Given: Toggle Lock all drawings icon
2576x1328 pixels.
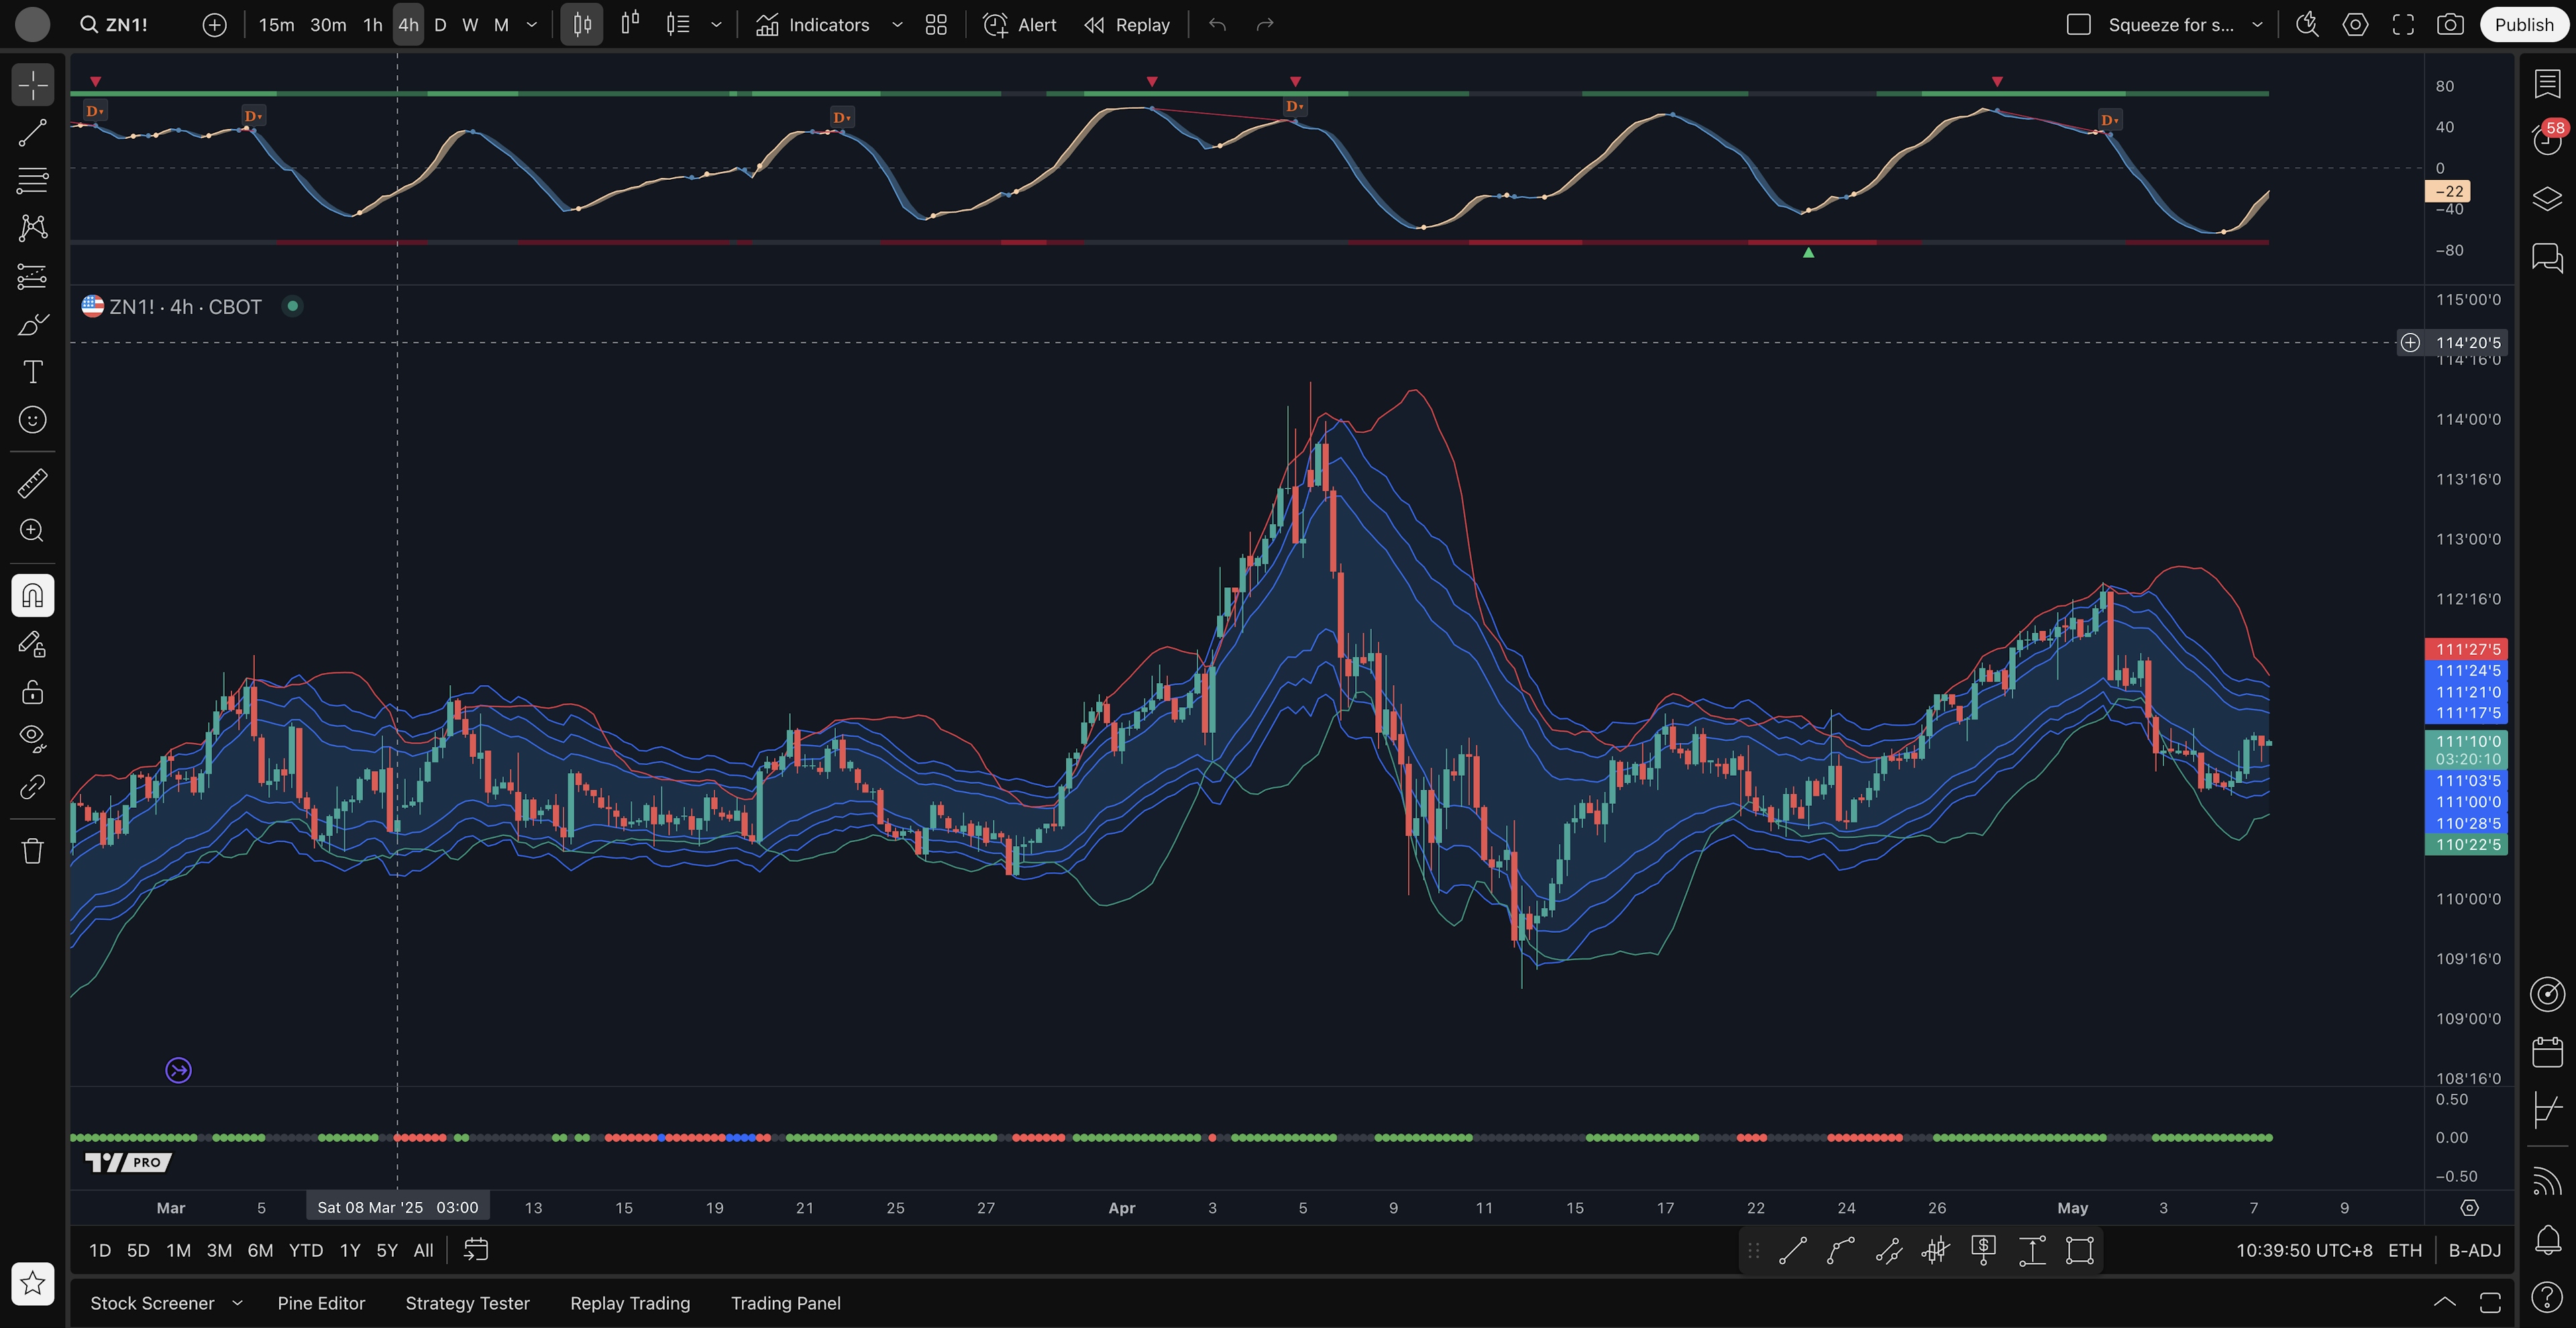Looking at the screenshot, I should click(32, 692).
